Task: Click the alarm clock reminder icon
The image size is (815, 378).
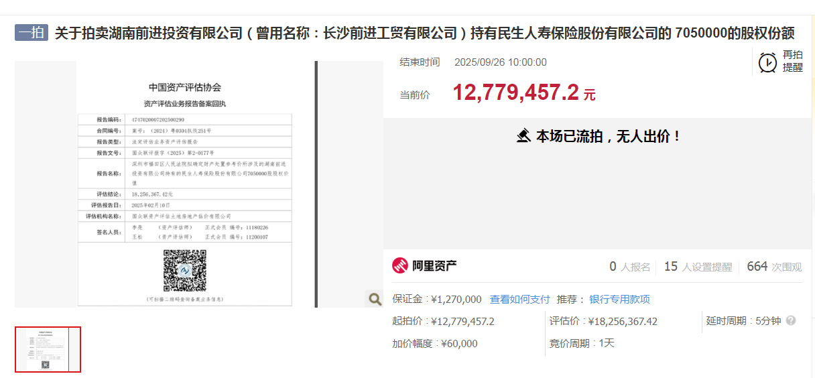Action: [768, 62]
